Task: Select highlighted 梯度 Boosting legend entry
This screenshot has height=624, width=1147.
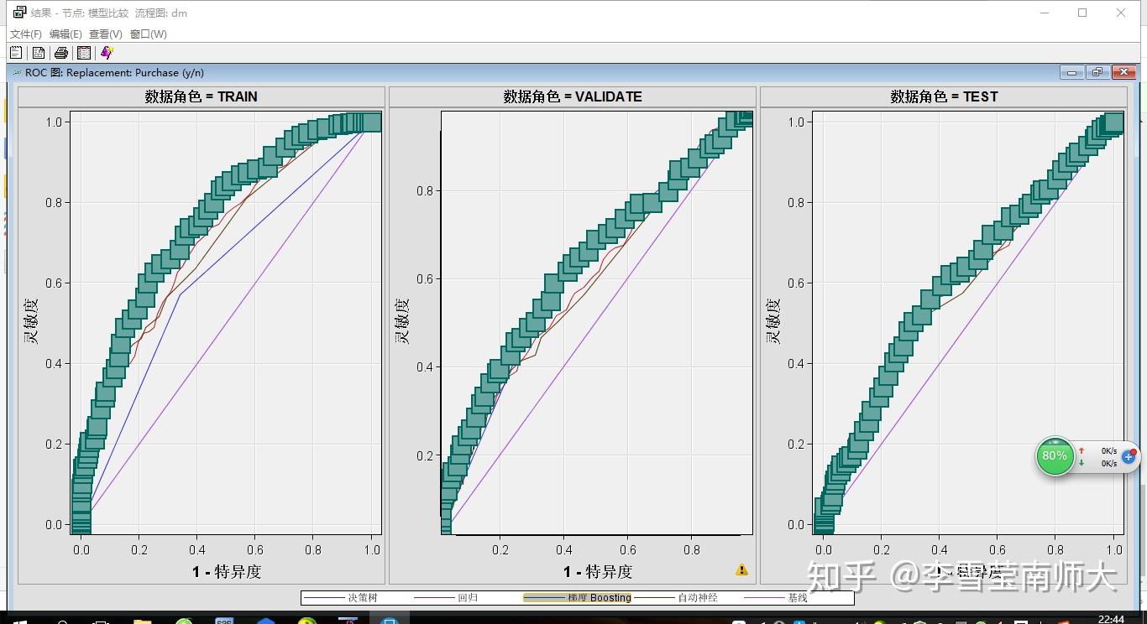Action: pyautogui.click(x=577, y=598)
